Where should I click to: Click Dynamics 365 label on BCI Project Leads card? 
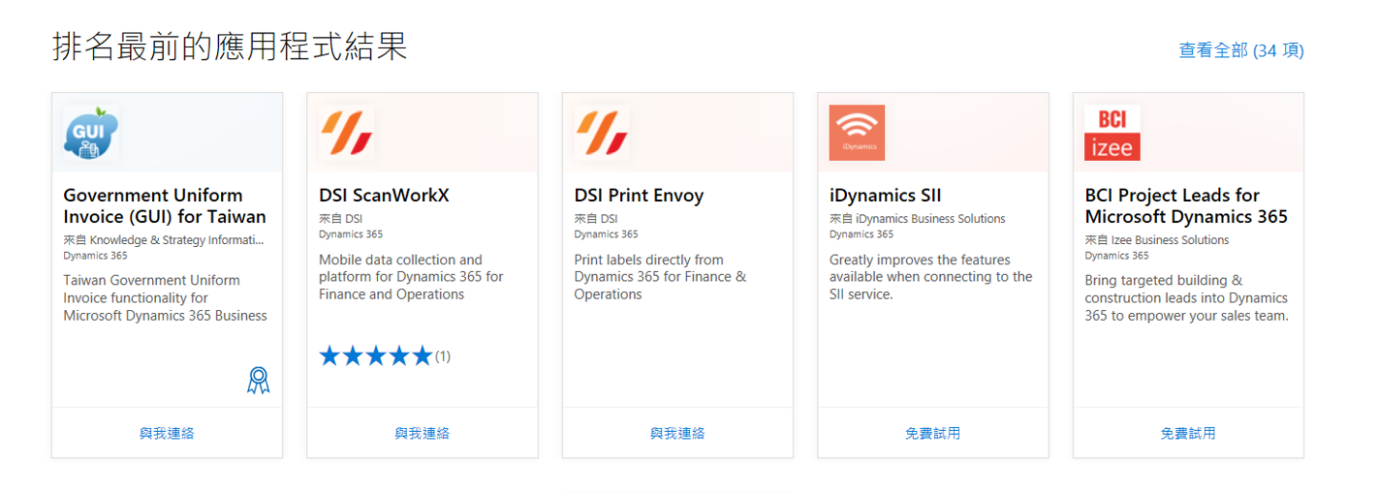[1117, 256]
